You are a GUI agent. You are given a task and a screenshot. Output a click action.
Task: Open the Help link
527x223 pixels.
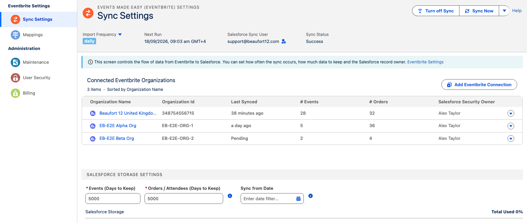pos(517,11)
